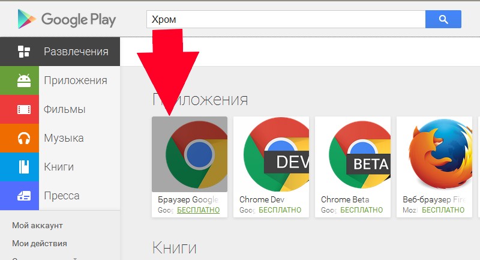Click БЕСПЛАТНО under Chrome Dev

tap(280, 210)
